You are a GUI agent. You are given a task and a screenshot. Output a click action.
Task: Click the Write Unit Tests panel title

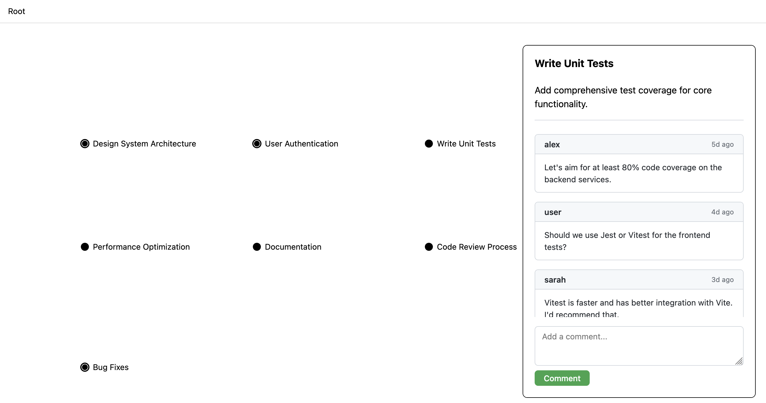point(574,63)
